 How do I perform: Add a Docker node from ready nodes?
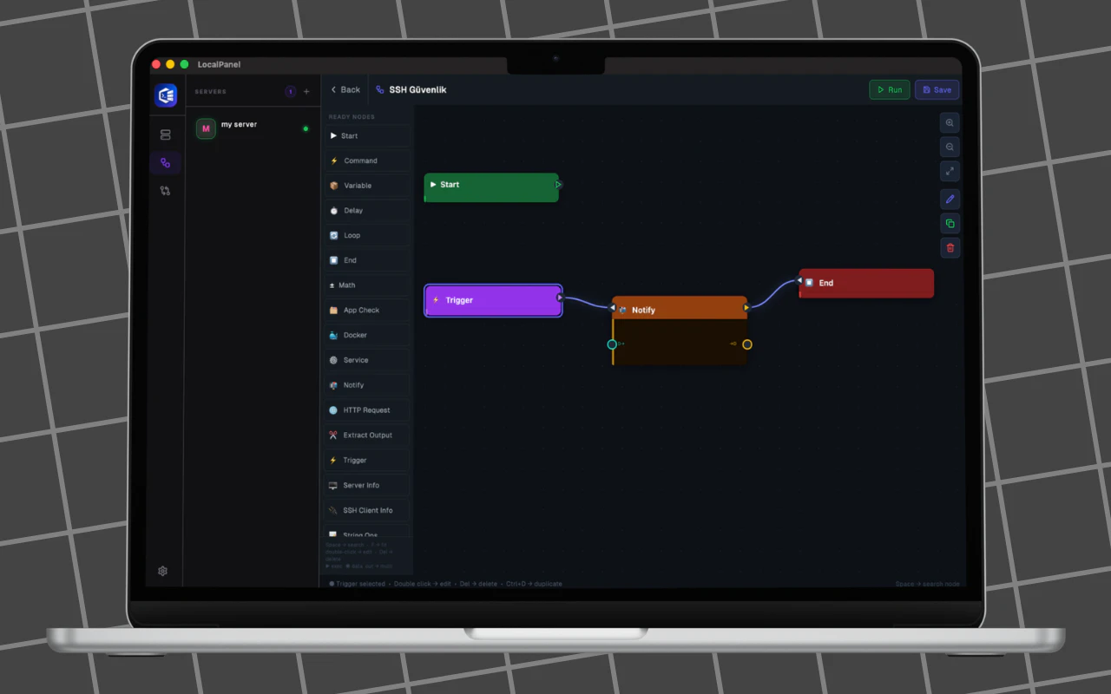(x=368, y=336)
